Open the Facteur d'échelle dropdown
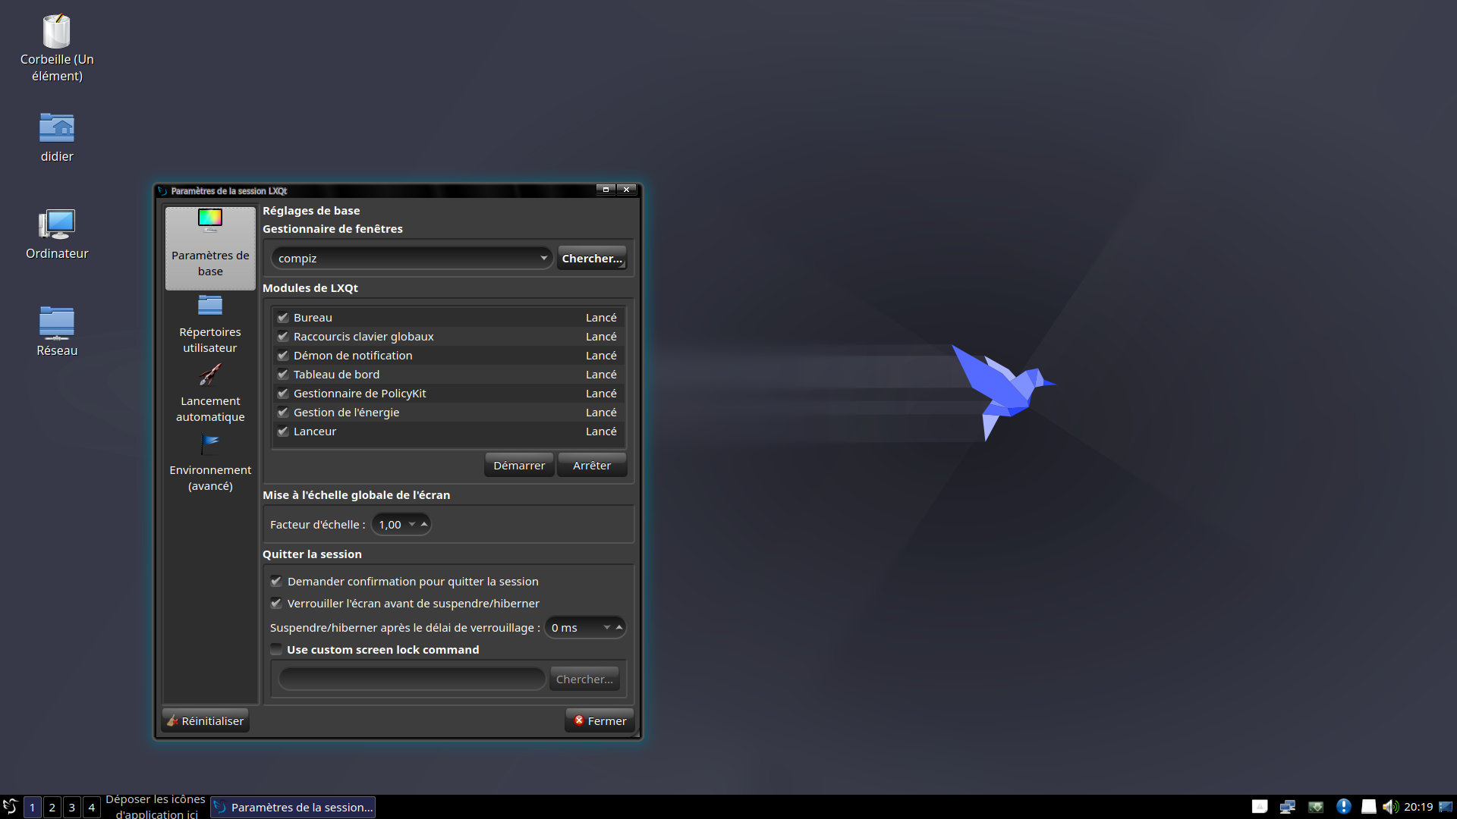This screenshot has height=819, width=1457. [401, 524]
